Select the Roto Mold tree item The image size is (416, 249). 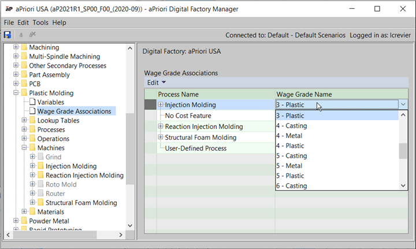[61, 184]
